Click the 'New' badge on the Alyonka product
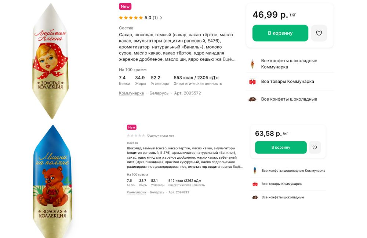Screen dimensions: 367x238 click(125, 6)
